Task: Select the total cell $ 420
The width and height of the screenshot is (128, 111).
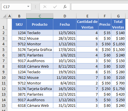Action: click(118, 94)
